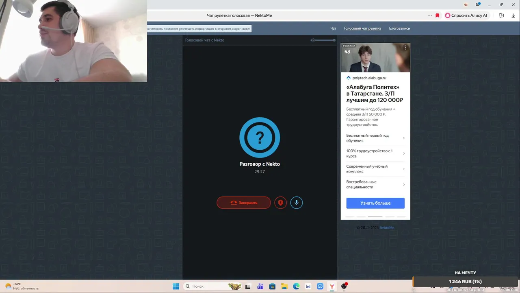Click the Разговор с Nekto label
The image size is (520, 293).
[260, 164]
